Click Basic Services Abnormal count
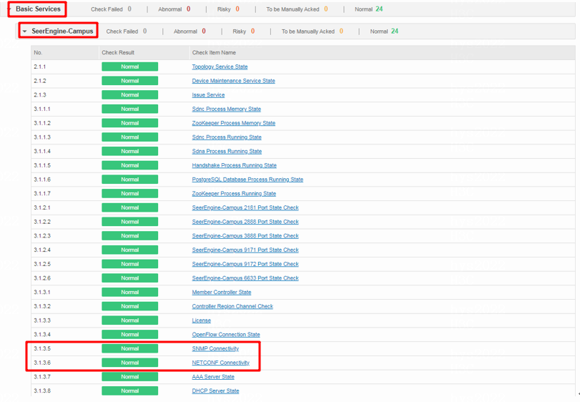580x402 pixels. coord(188,9)
